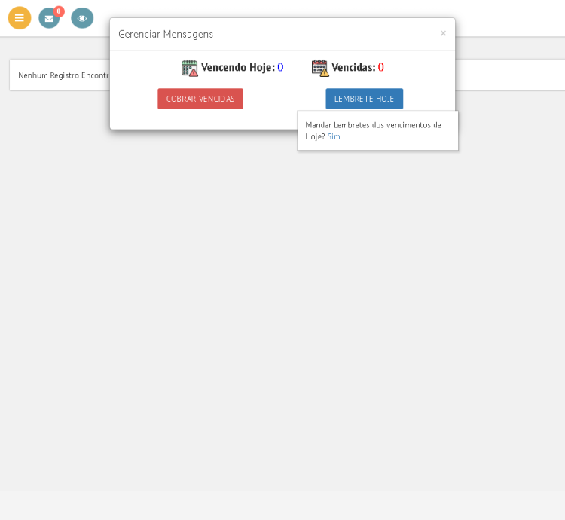Select the Vencidas label text
This screenshot has height=520, width=565.
point(353,68)
